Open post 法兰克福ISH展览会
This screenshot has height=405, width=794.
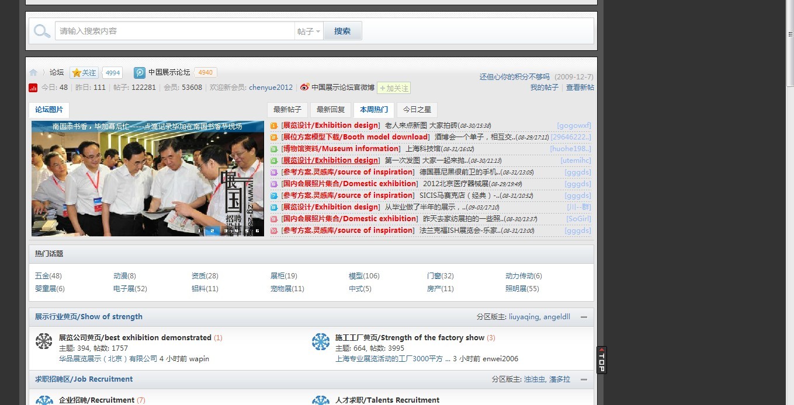tap(460, 231)
